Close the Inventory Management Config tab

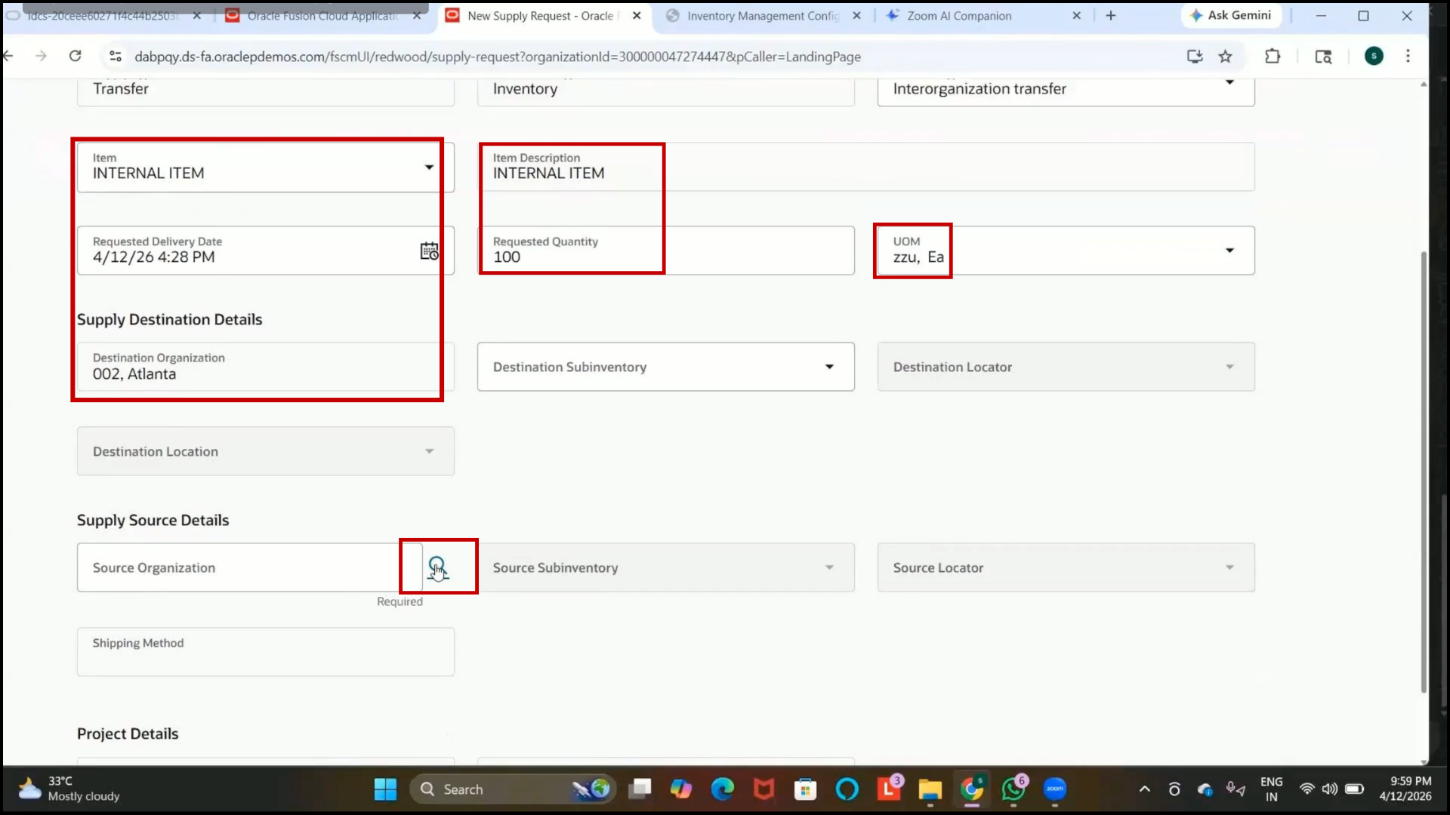(x=856, y=15)
